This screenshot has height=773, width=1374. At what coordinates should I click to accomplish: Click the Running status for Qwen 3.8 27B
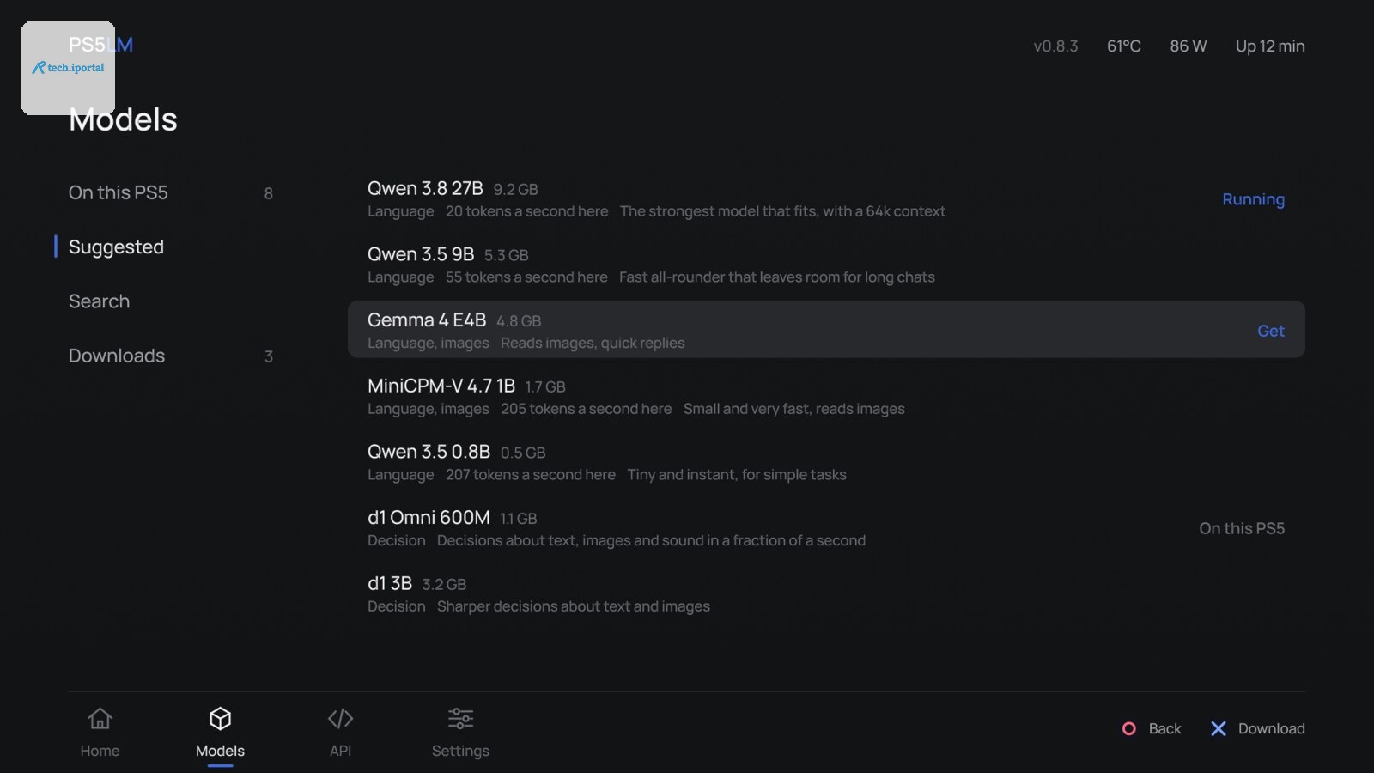pyautogui.click(x=1253, y=199)
